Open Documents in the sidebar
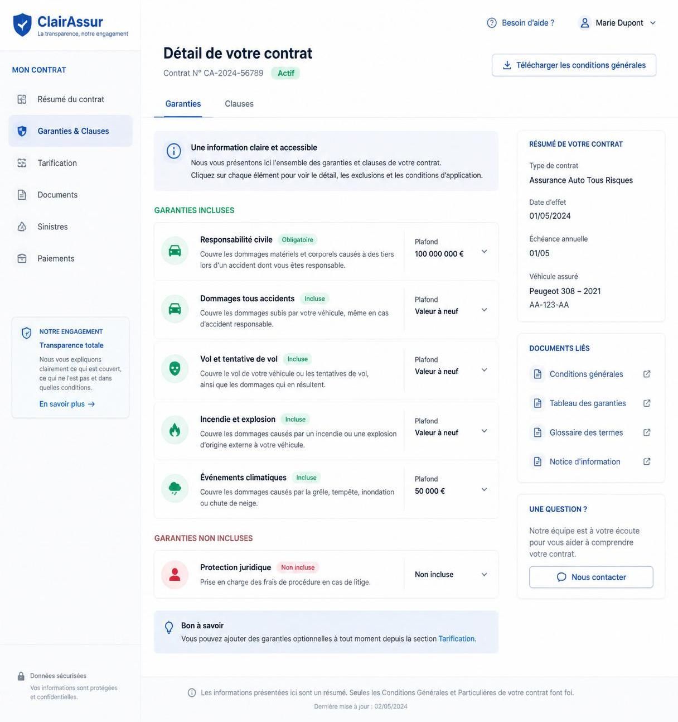The height and width of the screenshot is (722, 678). (x=71, y=195)
